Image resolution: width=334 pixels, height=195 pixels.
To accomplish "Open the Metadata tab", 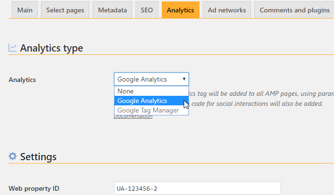I will point(112,10).
